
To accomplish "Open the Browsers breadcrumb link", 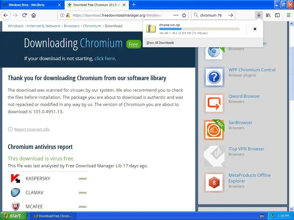I will (x=71, y=26).
